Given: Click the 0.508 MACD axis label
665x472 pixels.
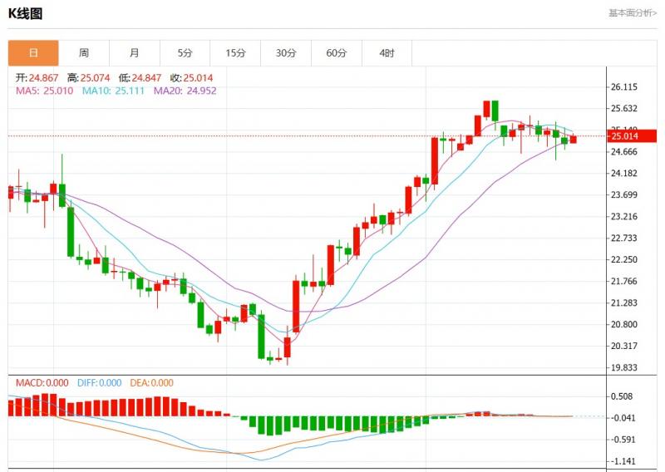Looking at the screenshot, I should 621,396.
